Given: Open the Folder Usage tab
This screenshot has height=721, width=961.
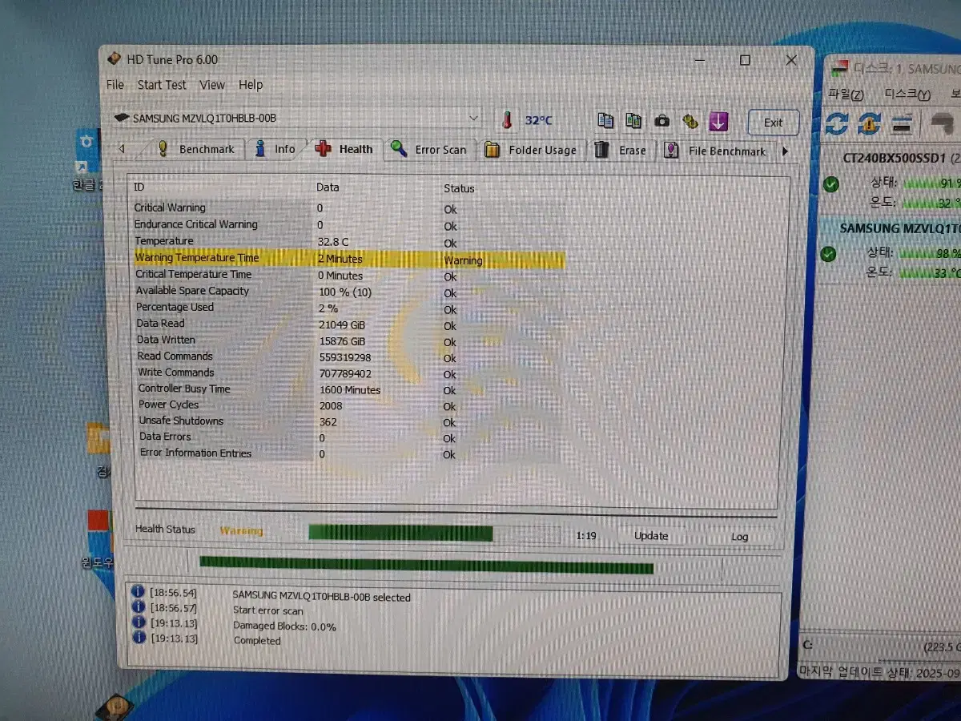Looking at the screenshot, I should click(x=532, y=150).
